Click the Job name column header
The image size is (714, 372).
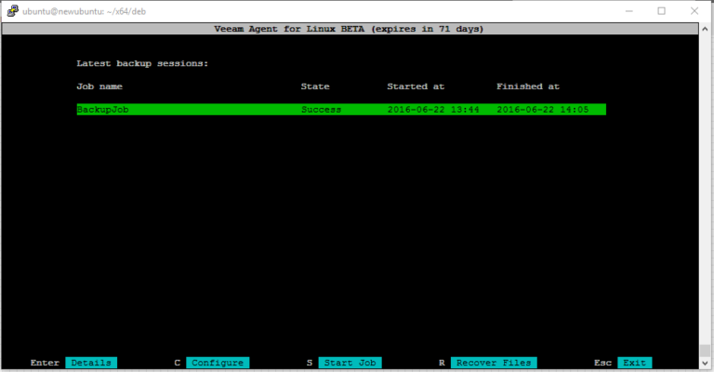click(99, 86)
